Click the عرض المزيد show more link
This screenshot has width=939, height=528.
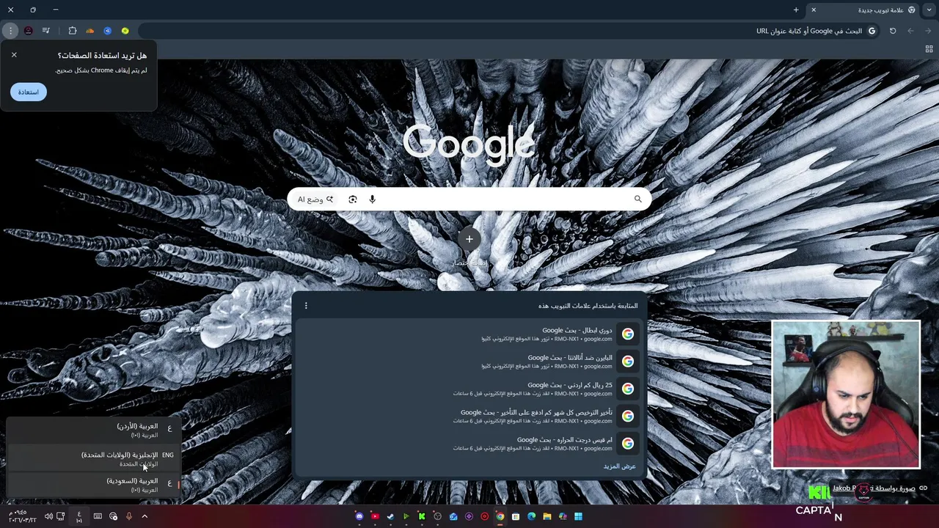[x=620, y=466]
